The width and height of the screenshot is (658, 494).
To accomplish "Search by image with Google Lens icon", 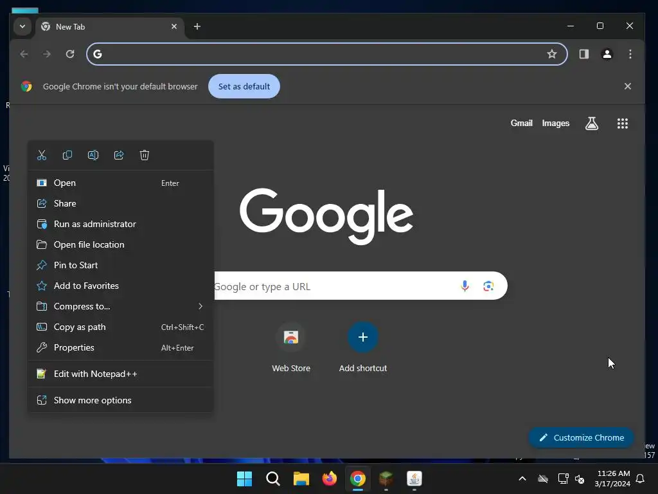I will [x=488, y=286].
